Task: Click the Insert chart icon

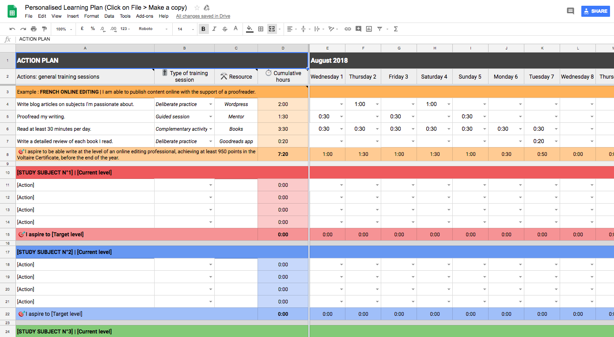Action: pos(369,29)
